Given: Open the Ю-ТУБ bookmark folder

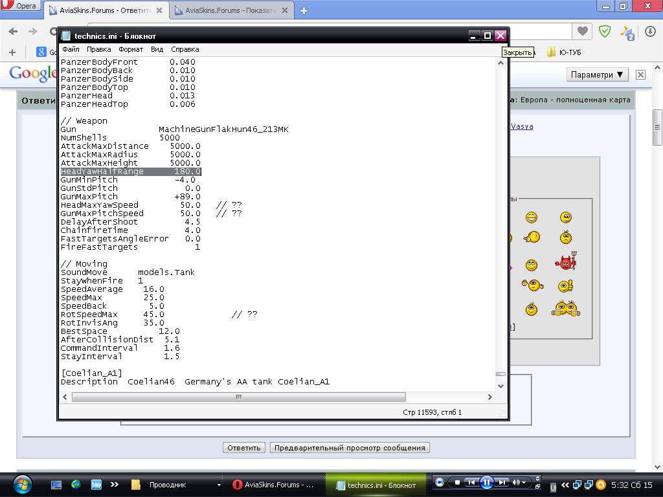Looking at the screenshot, I should pos(564,52).
